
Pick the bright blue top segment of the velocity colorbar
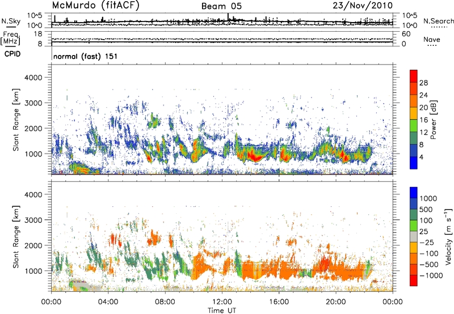[414, 193]
